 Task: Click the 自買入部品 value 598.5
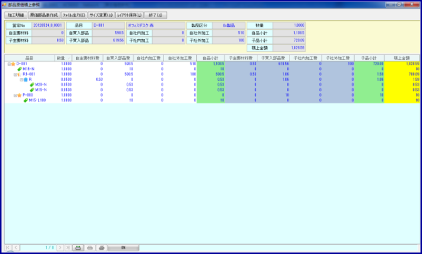(108, 33)
